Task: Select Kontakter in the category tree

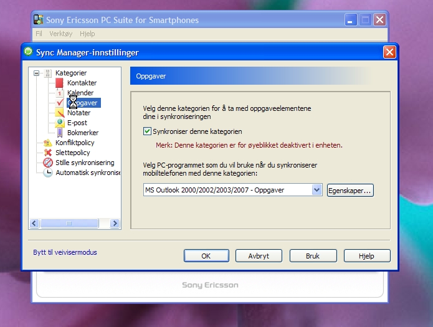Action: [82, 83]
